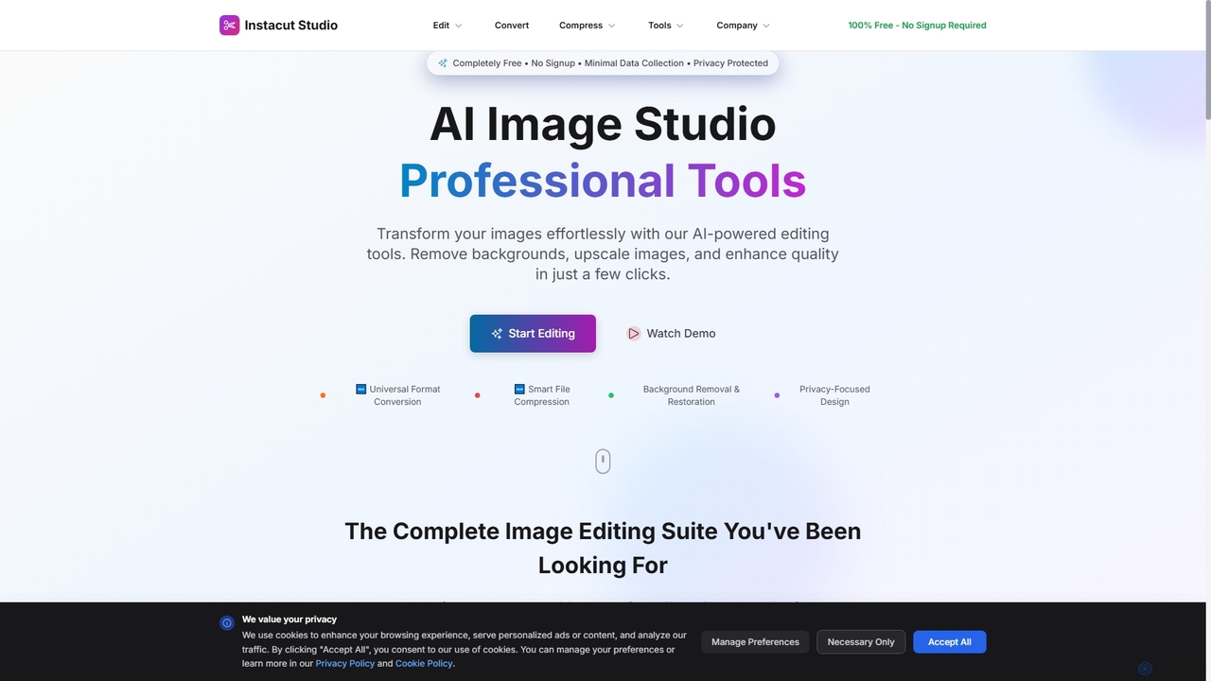Click the Professional Tools gradient heading

tap(603, 181)
